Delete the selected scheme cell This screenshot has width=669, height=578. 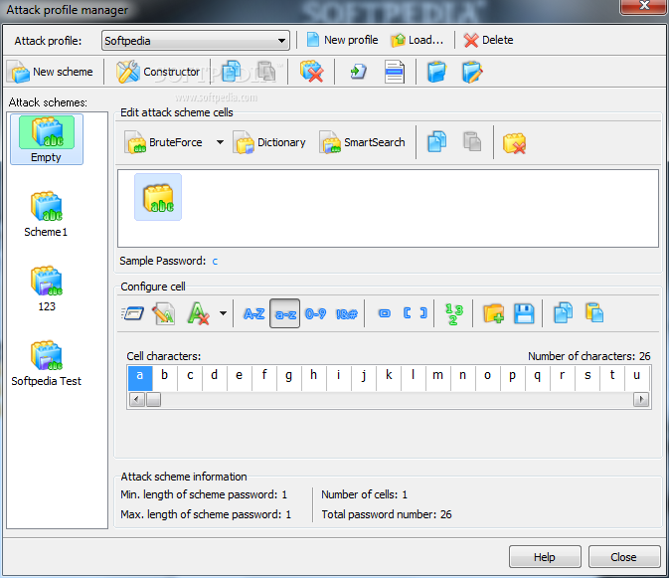tap(514, 143)
